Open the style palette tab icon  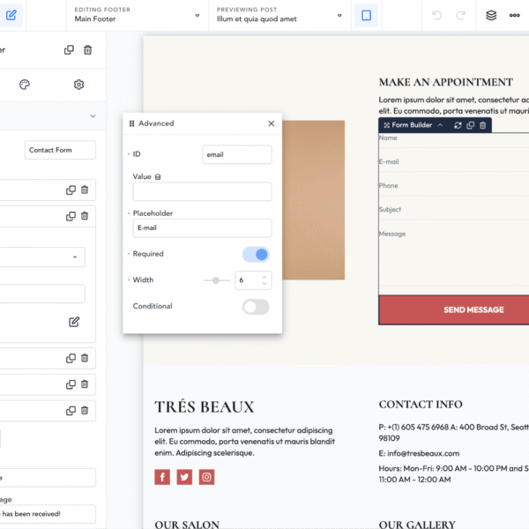point(25,85)
